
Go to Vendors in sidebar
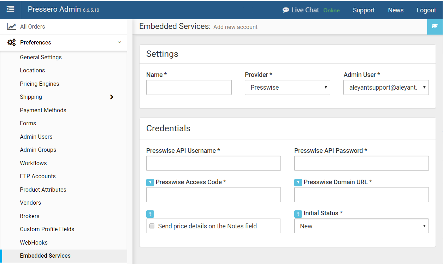tap(30, 203)
